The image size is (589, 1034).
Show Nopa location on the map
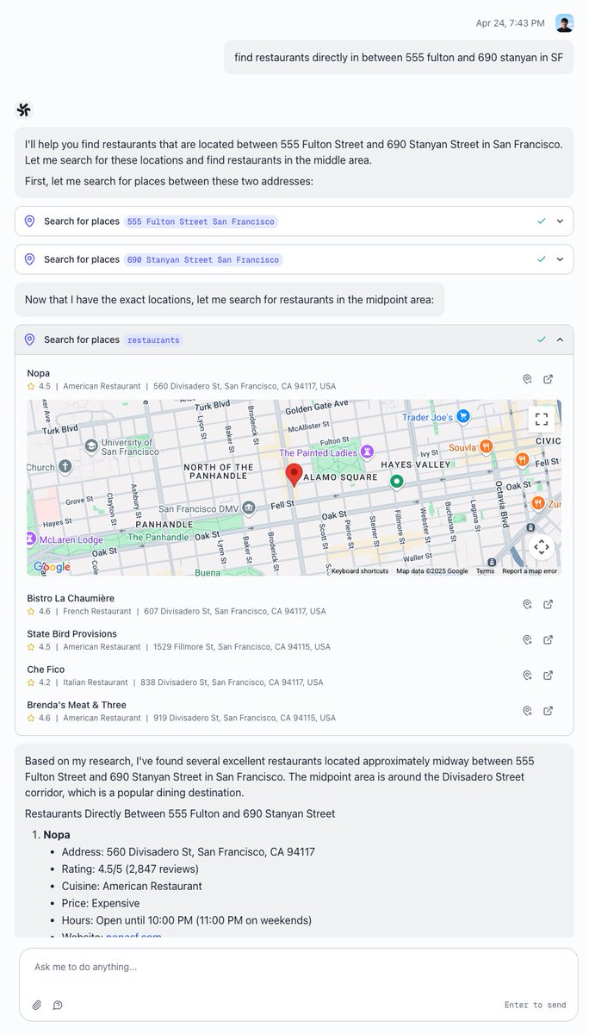[x=527, y=379]
